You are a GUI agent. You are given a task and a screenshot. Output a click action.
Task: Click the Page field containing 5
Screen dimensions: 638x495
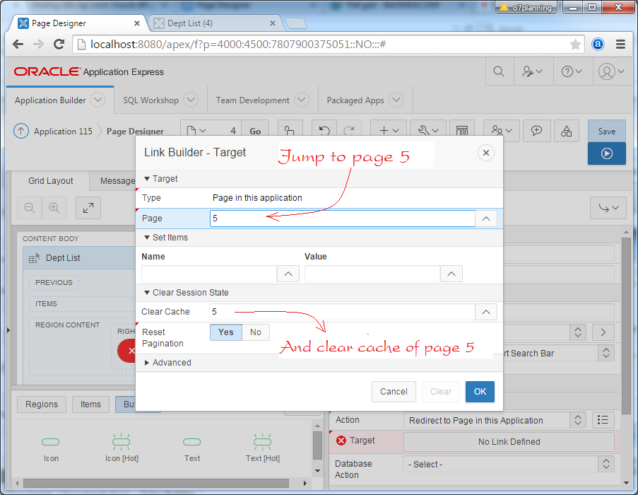pos(343,219)
